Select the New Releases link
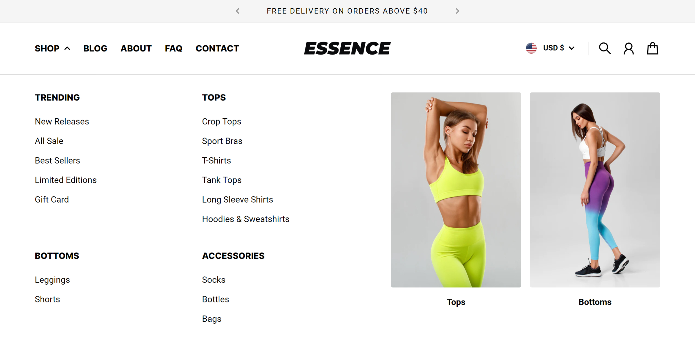 [x=62, y=121]
